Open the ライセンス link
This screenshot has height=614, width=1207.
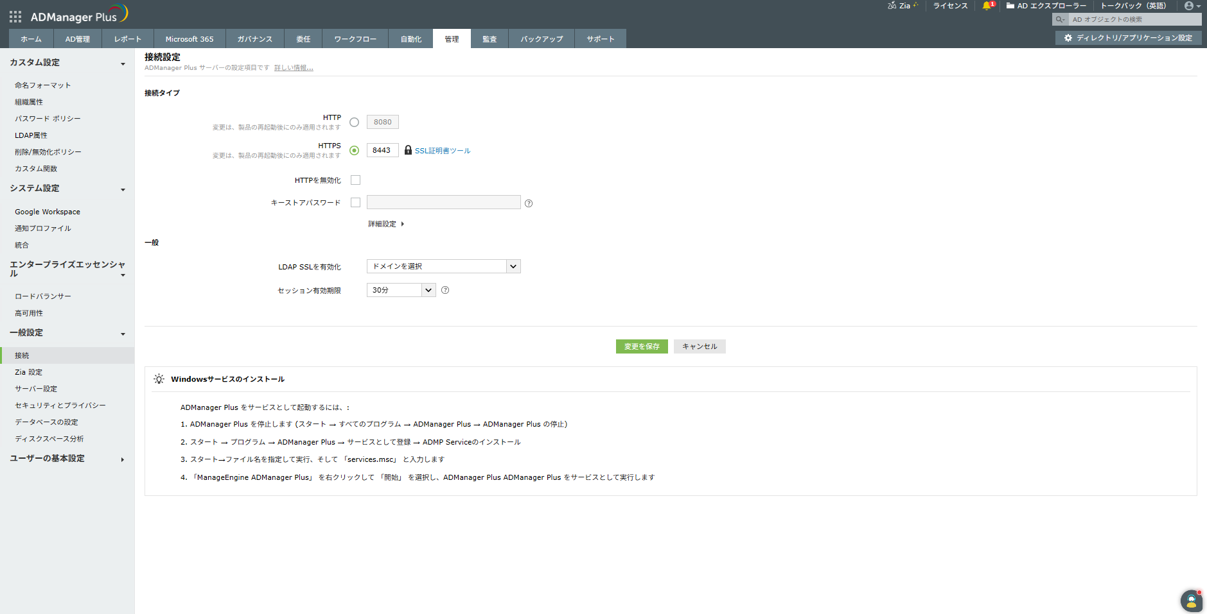950,6
